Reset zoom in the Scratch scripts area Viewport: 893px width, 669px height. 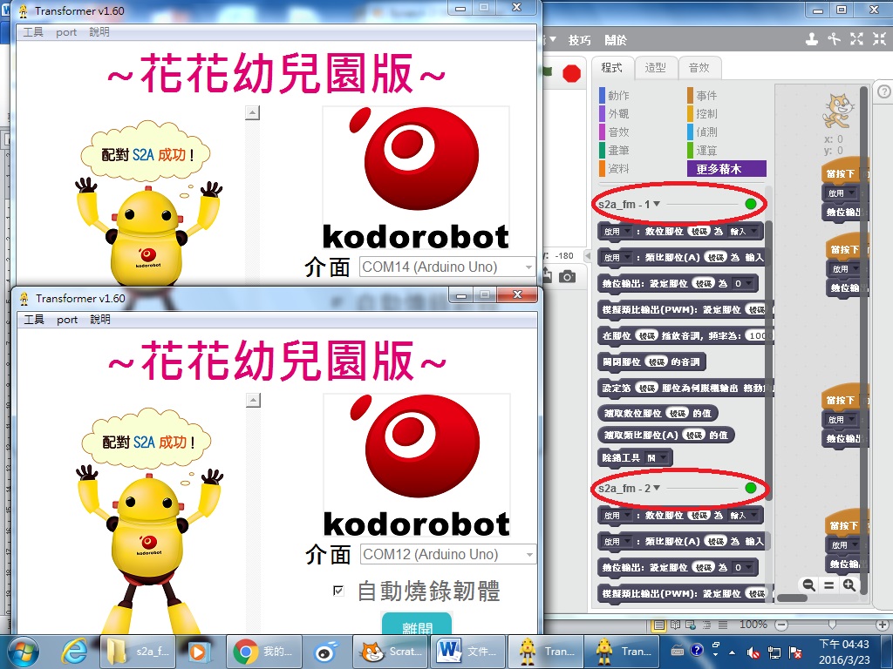tap(829, 585)
